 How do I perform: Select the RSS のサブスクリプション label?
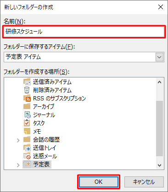point(60,99)
